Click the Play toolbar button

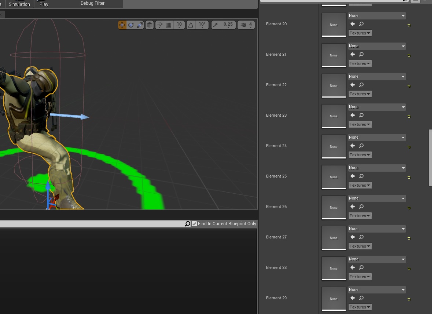[x=44, y=4]
